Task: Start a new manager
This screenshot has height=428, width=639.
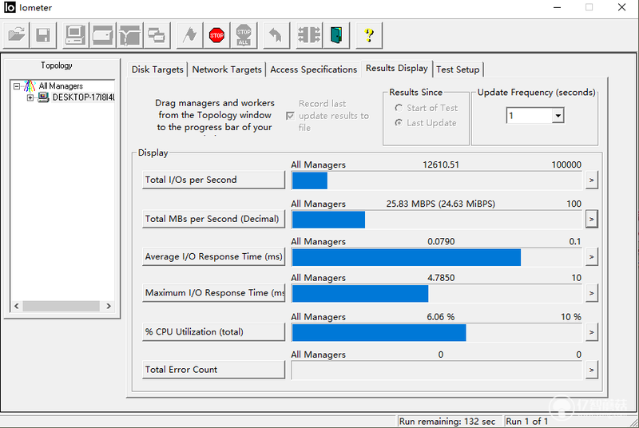Action: click(x=76, y=35)
